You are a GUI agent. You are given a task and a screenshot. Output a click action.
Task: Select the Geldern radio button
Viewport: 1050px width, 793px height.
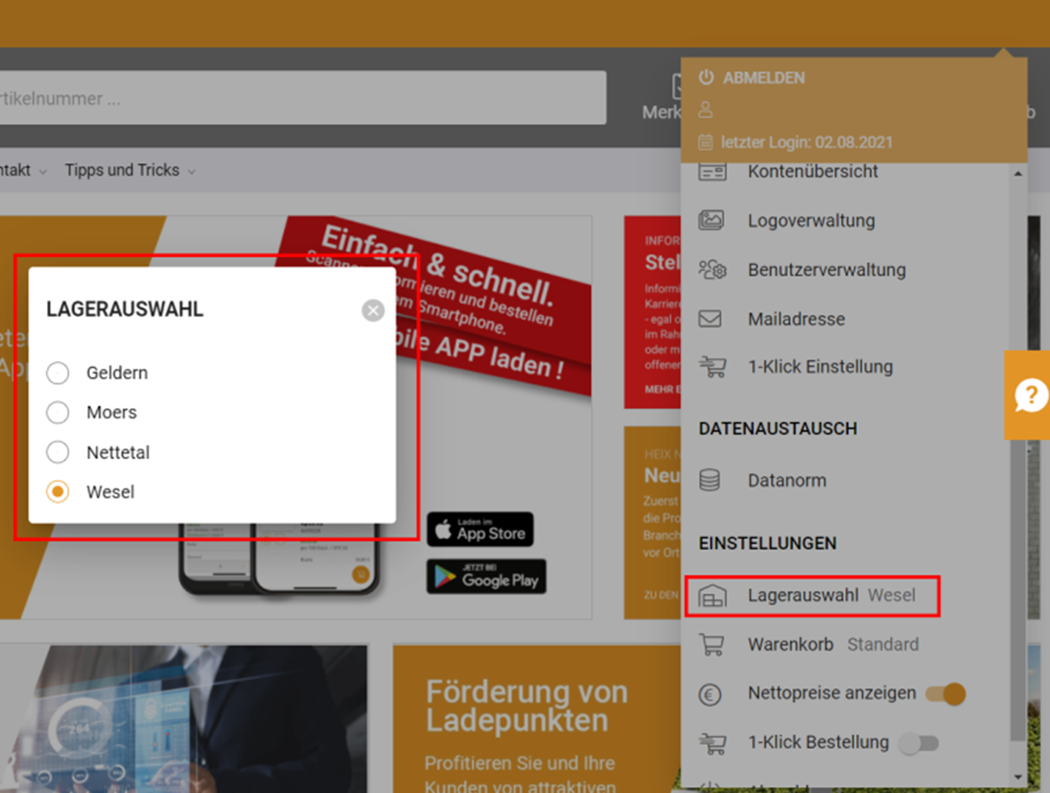(58, 373)
